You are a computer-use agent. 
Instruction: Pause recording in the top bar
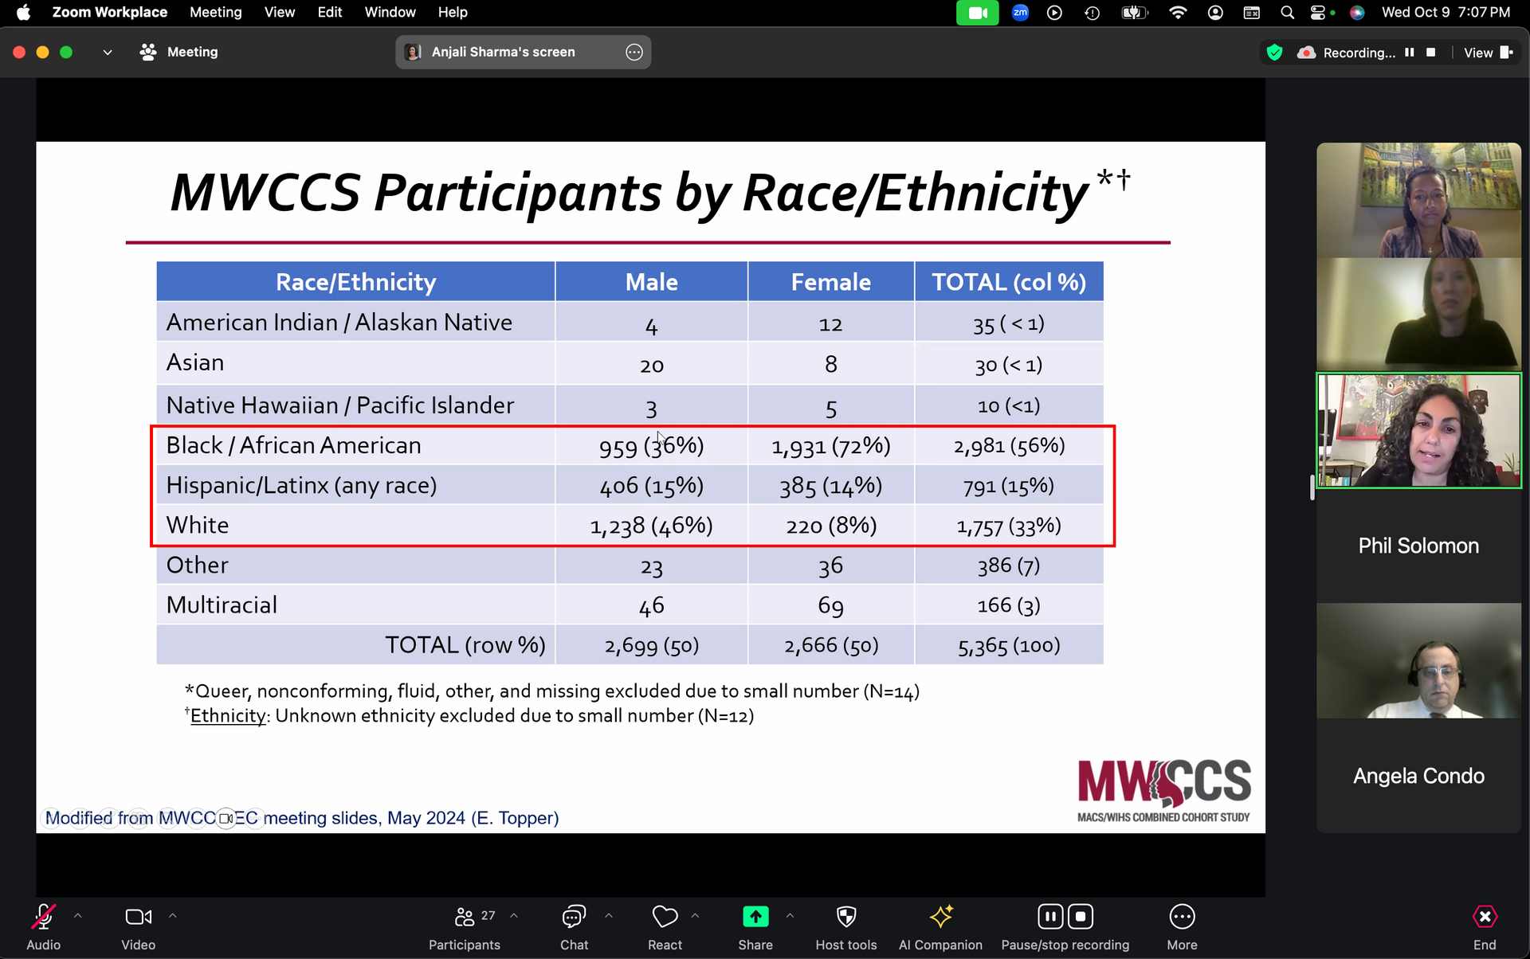(x=1409, y=53)
